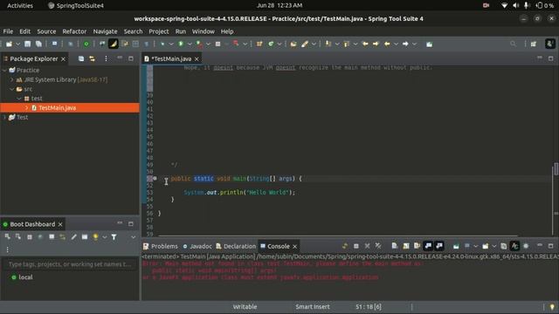
Task: Open the Run menu
Action: [x=181, y=31]
